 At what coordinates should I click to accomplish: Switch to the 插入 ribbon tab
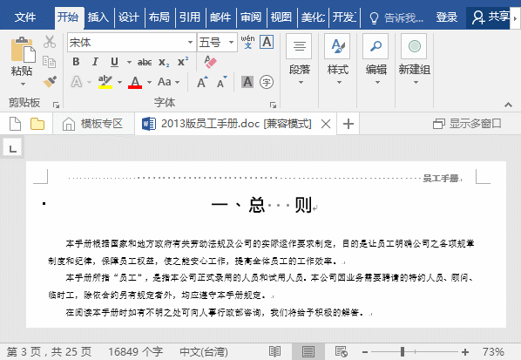[x=98, y=17]
